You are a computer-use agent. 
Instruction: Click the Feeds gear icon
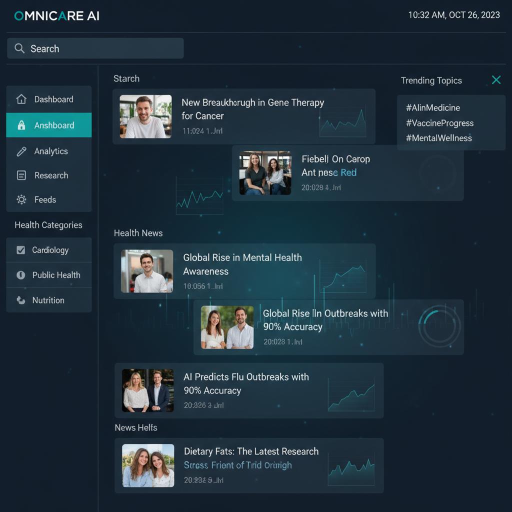click(x=21, y=199)
